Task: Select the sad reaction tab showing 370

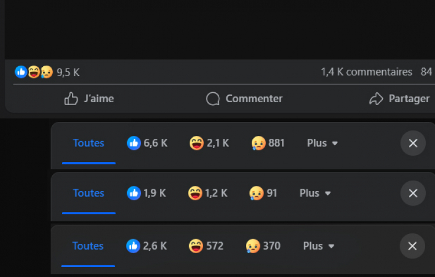Action: click(x=263, y=246)
